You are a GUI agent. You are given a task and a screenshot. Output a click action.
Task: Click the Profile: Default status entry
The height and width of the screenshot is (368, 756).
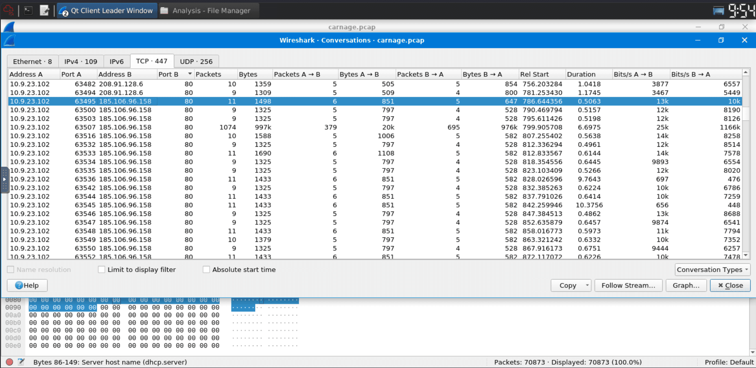pyautogui.click(x=729, y=362)
